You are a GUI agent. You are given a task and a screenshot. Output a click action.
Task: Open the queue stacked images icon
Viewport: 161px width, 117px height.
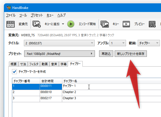coord(105,24)
